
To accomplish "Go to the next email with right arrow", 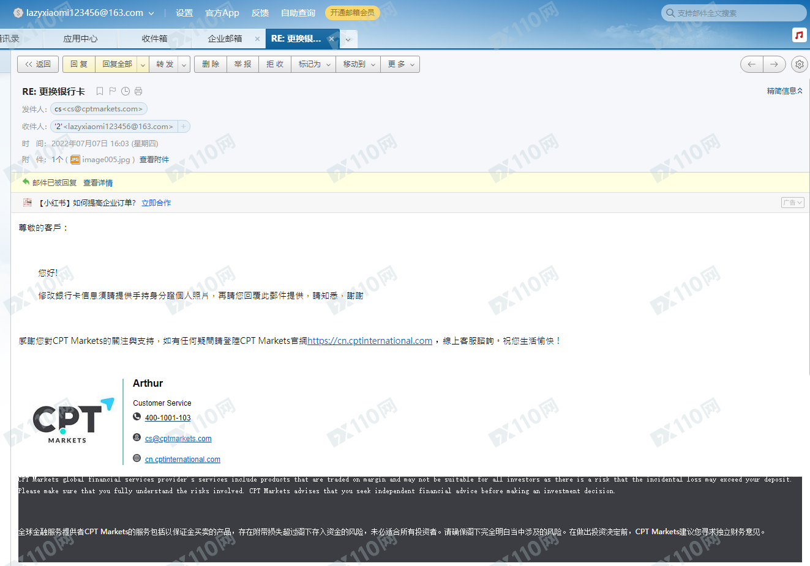I will click(774, 64).
